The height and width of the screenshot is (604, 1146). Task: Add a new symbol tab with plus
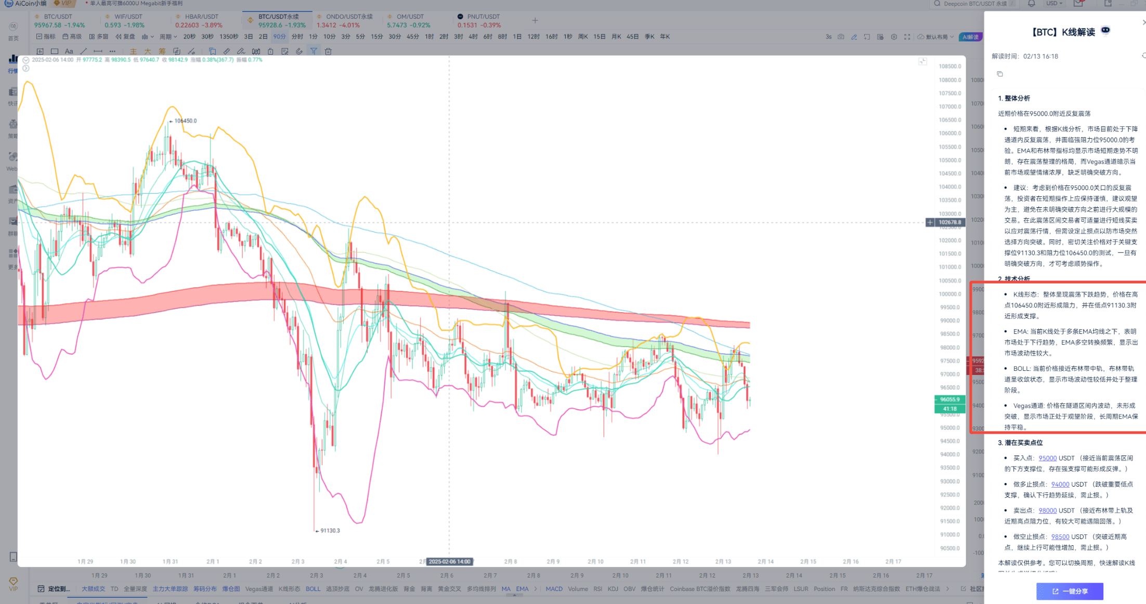coord(535,21)
